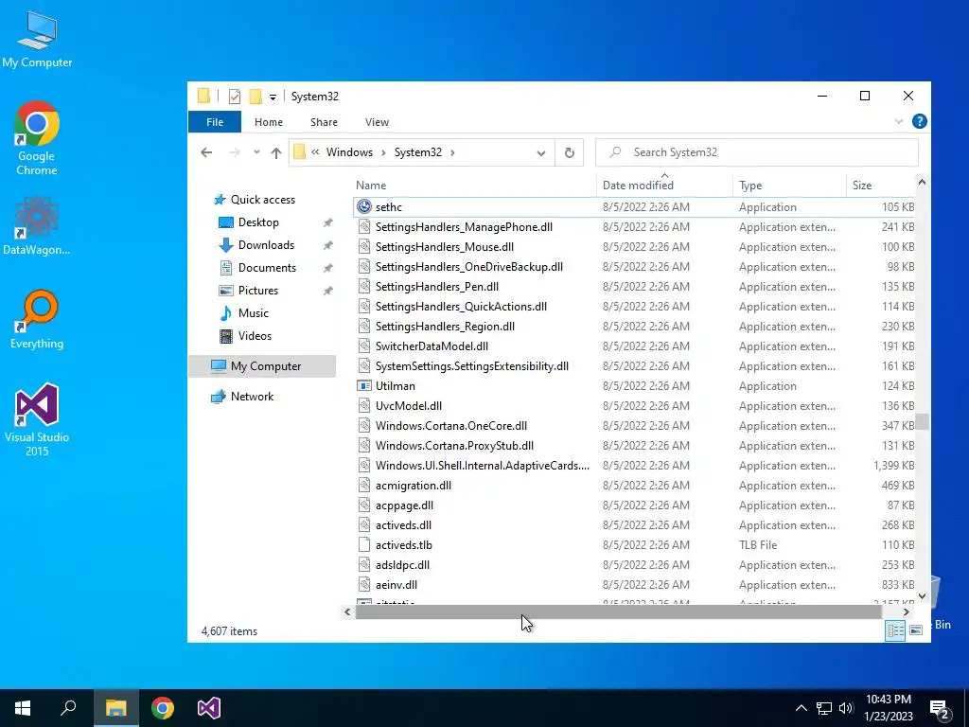Screen dimensions: 969x727
Task: Click the vertical scrollbar down arrow
Action: [922, 596]
